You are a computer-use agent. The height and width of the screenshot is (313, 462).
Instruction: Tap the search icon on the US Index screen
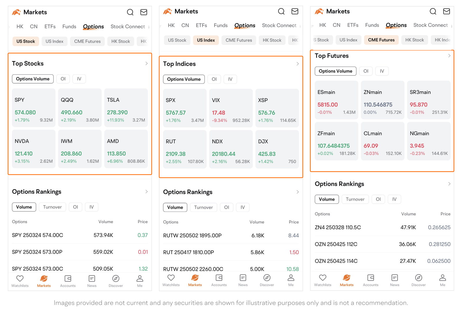[x=281, y=11]
